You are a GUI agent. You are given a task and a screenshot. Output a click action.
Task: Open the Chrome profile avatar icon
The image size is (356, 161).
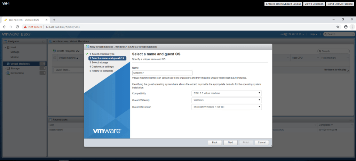[346, 27]
